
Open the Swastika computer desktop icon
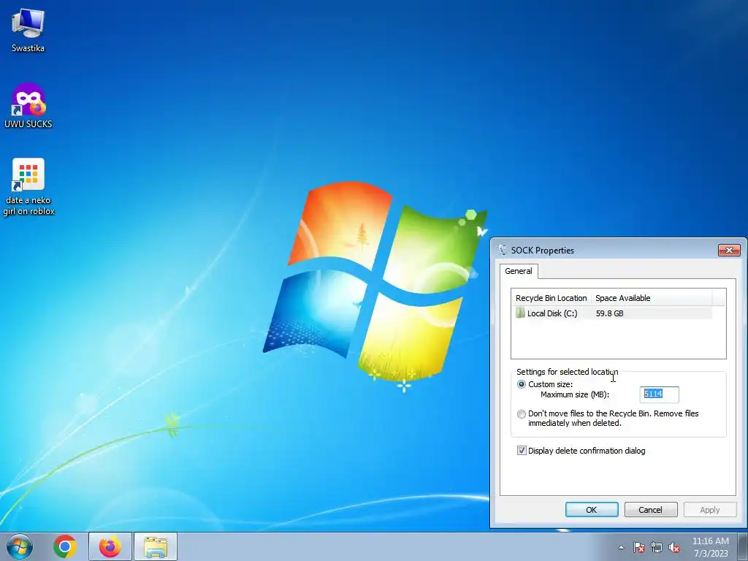point(28,31)
